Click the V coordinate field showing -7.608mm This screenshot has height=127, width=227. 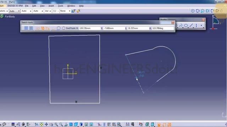tap(114, 28)
